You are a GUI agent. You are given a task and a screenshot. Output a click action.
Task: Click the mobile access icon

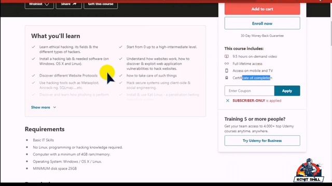(227, 71)
